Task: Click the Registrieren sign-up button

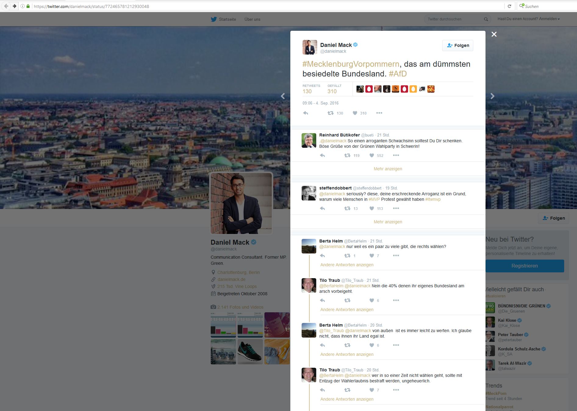Action: pos(525,266)
